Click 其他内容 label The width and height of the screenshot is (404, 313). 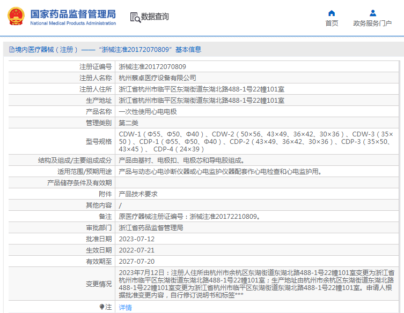[99, 205]
